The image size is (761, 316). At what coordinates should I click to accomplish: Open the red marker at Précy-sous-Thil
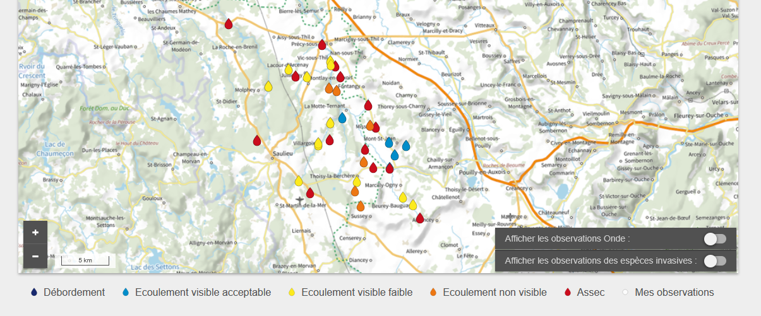322,45
